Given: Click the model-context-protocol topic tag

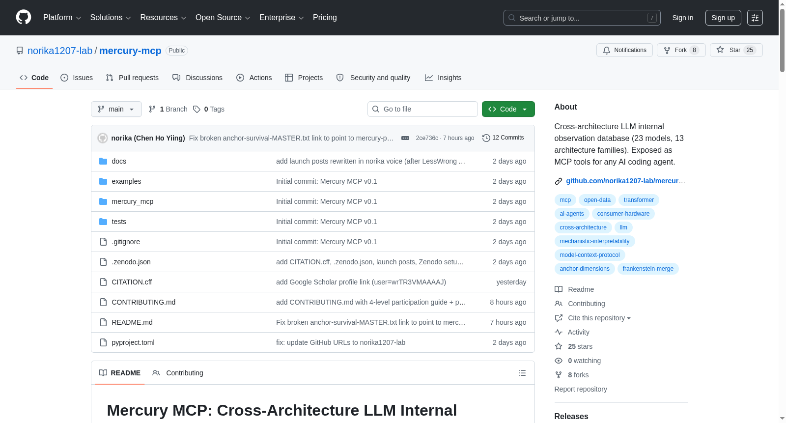Looking at the screenshot, I should tap(589, 255).
